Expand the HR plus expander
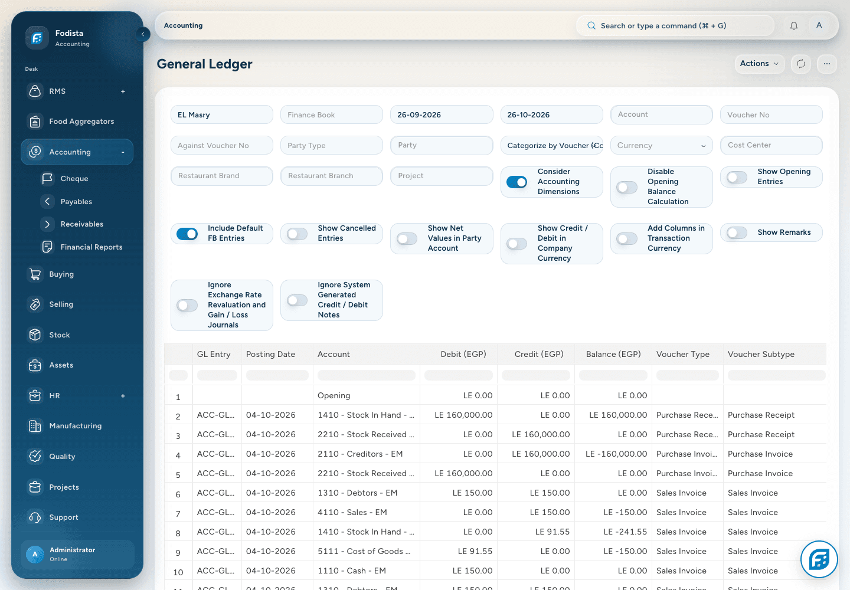850x590 pixels. [x=123, y=396]
